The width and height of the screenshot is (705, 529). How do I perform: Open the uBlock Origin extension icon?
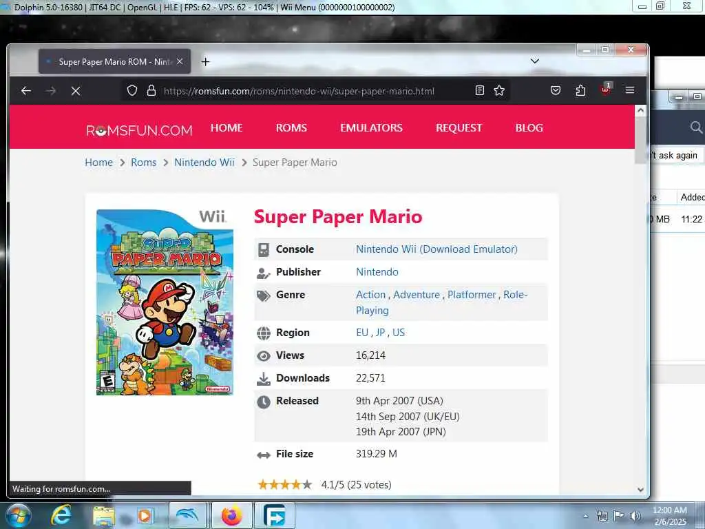pos(605,89)
